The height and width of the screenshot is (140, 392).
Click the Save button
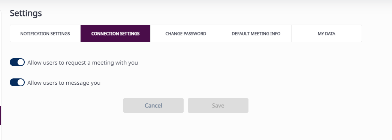point(218,105)
